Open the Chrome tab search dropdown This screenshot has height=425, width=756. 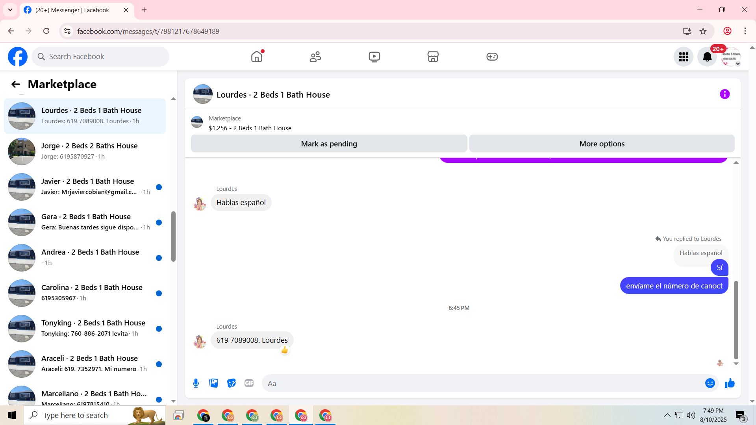pyautogui.click(x=10, y=10)
